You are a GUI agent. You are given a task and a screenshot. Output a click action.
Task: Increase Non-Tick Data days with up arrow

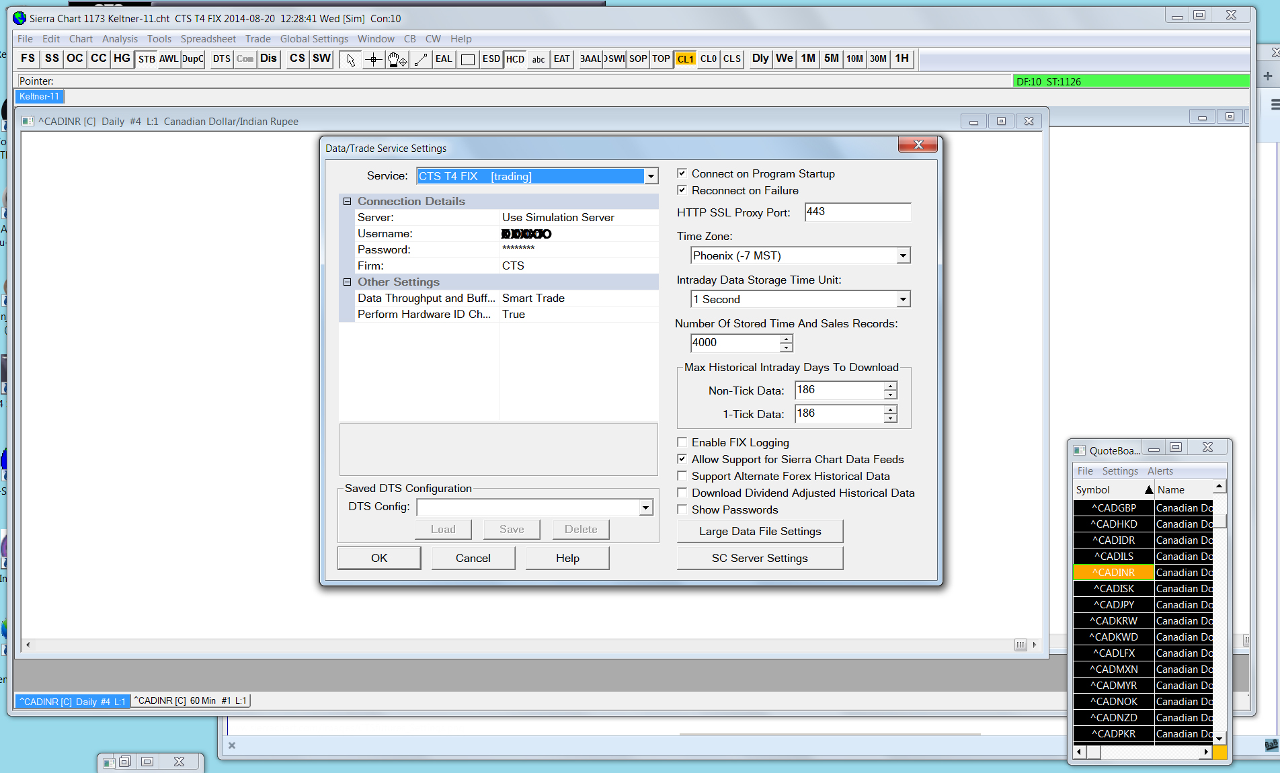[x=890, y=386]
